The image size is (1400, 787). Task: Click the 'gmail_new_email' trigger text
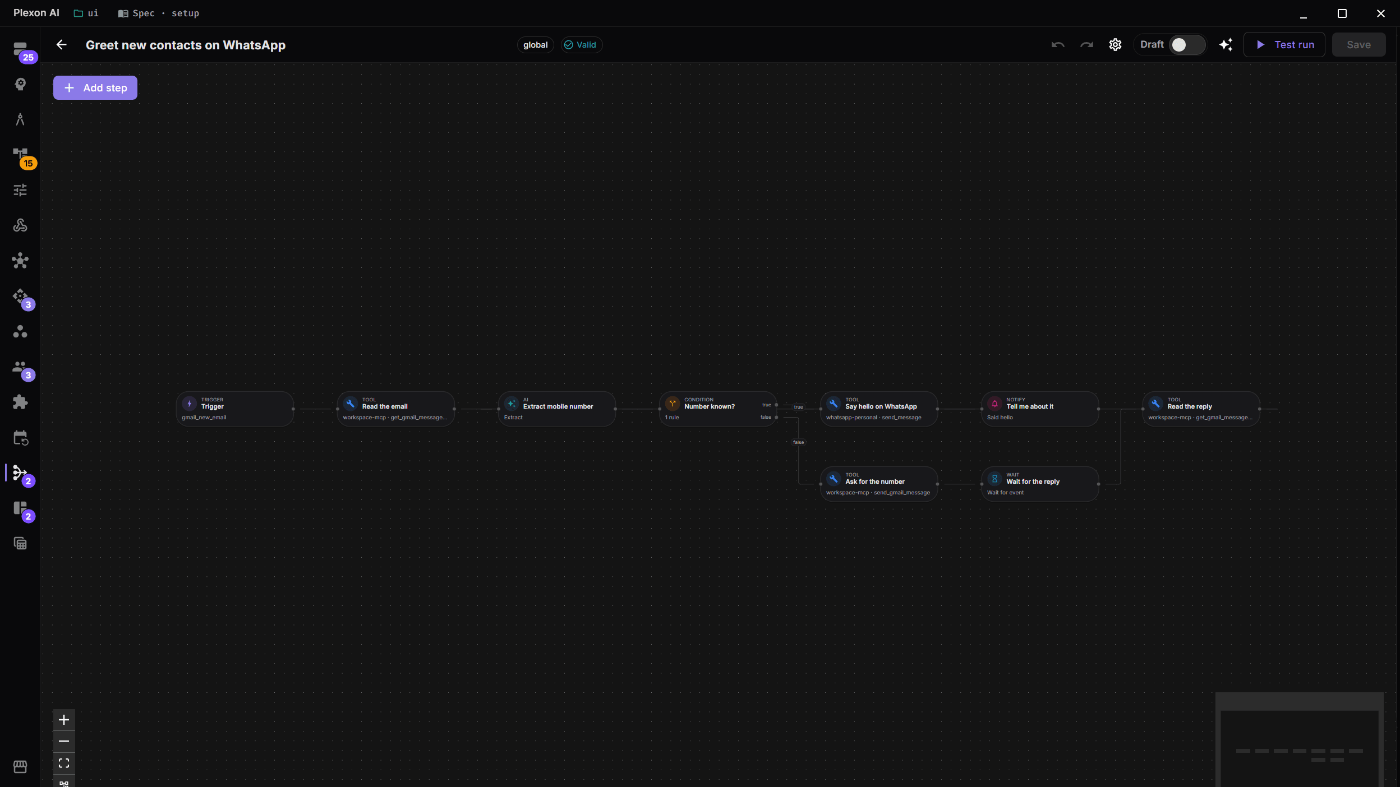[x=204, y=418]
